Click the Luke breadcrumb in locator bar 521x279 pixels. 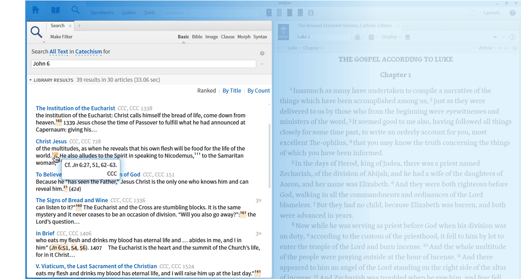pos(292,48)
